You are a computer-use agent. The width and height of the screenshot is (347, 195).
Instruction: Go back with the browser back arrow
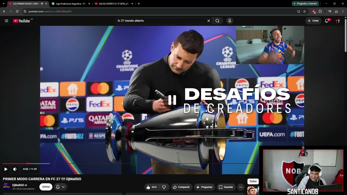pos(4,11)
